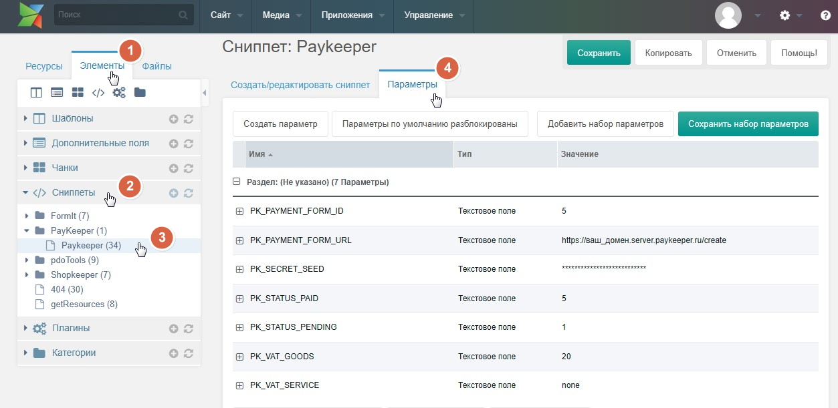Collapse the Раздел: (Не указано) parameter group
This screenshot has width=838, height=408.
[x=236, y=182]
